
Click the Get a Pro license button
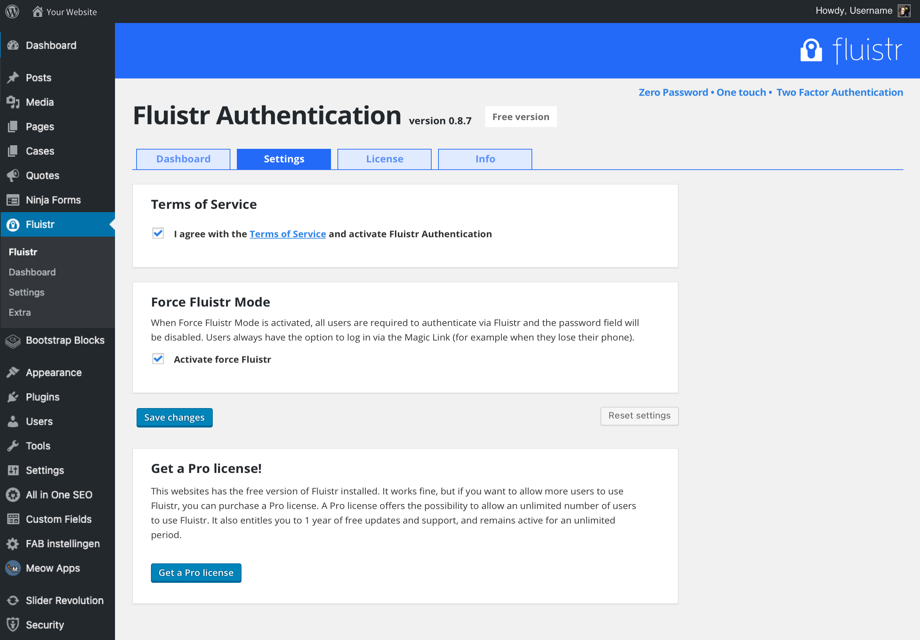[x=196, y=573]
